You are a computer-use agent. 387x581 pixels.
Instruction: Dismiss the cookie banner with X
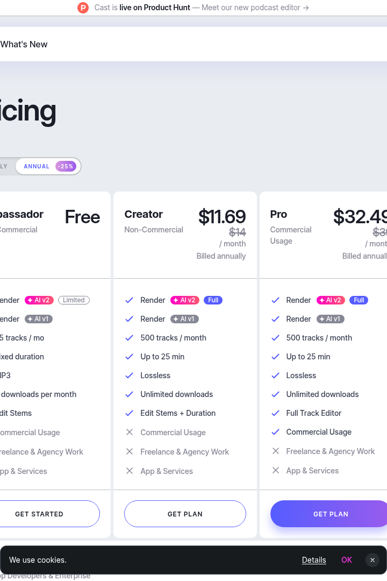tap(372, 560)
